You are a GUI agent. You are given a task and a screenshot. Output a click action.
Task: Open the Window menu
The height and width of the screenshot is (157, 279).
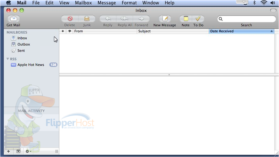[151, 3]
